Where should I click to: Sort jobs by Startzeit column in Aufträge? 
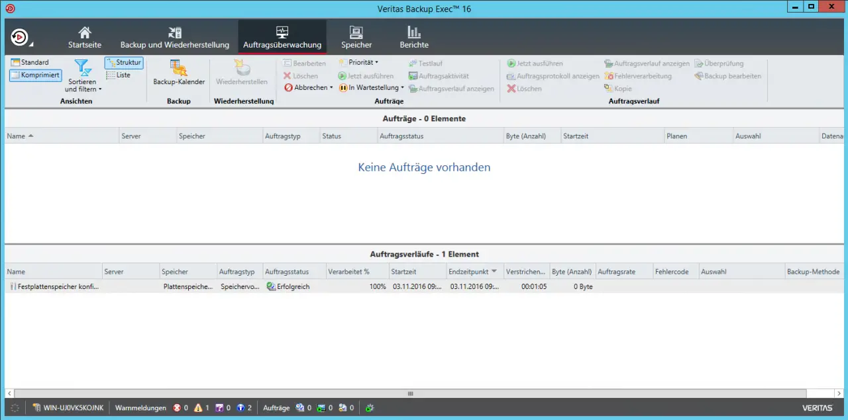(613, 136)
